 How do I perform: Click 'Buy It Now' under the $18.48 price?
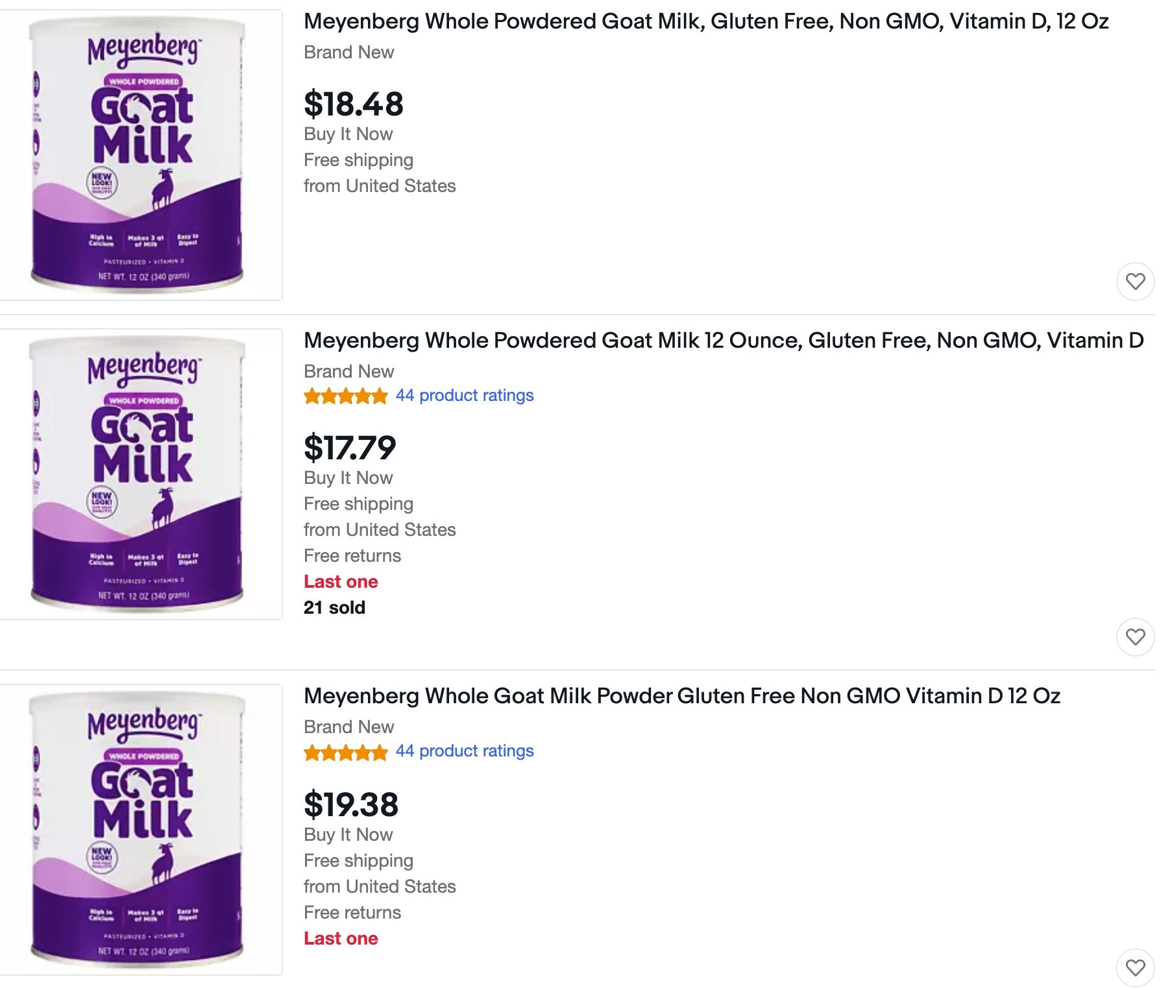(348, 134)
